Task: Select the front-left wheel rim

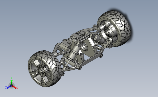Action: pos(41,71)
